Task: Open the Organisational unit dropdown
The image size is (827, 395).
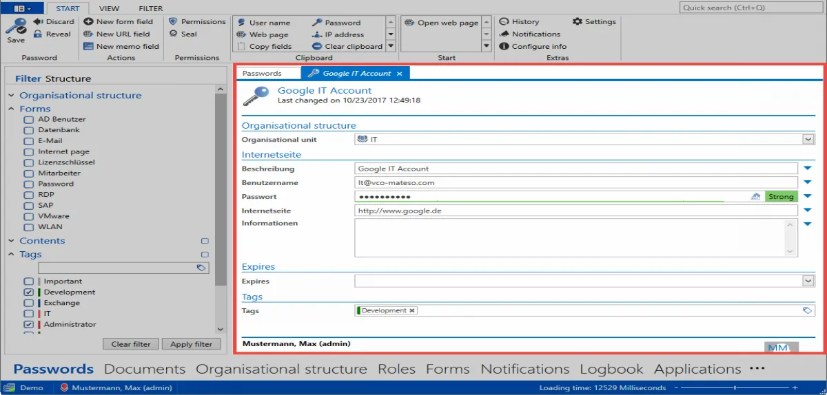Action: 808,139
